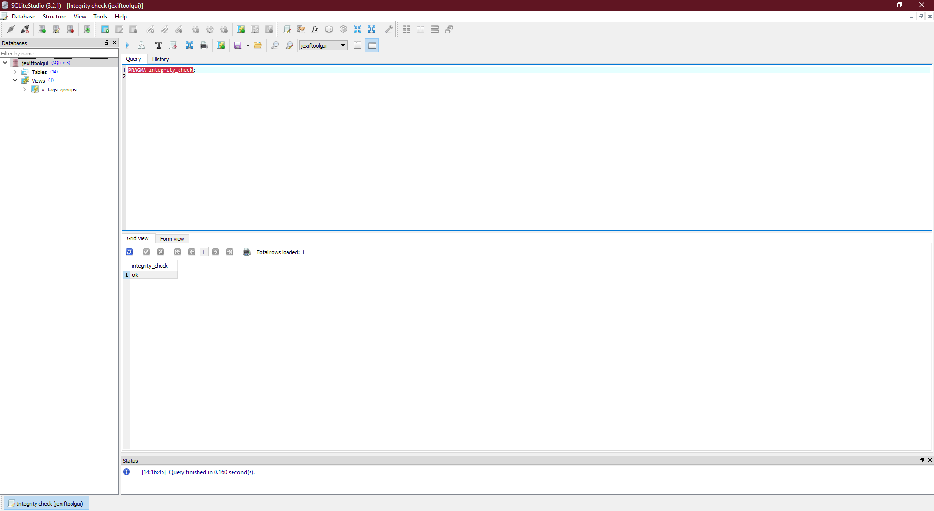Commit pending grid changes with the check icon
The width and height of the screenshot is (934, 511).
pos(146,252)
